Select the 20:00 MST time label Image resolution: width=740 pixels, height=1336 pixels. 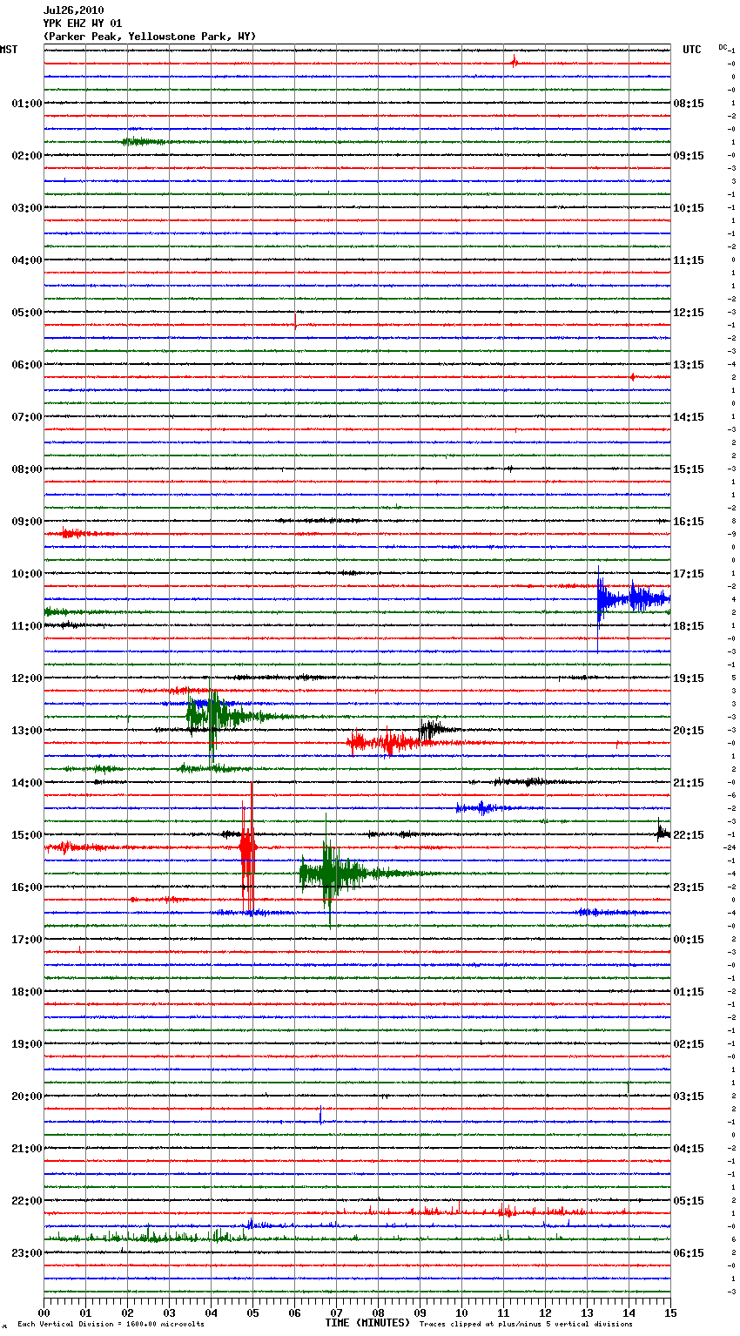pyautogui.click(x=26, y=1096)
